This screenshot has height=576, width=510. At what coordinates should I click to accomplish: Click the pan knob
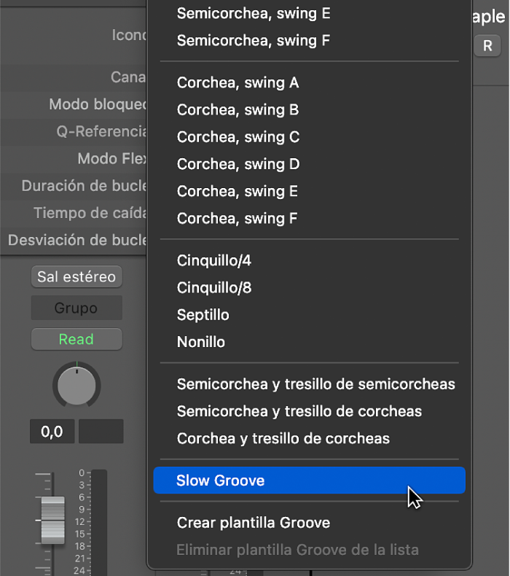[x=76, y=384]
